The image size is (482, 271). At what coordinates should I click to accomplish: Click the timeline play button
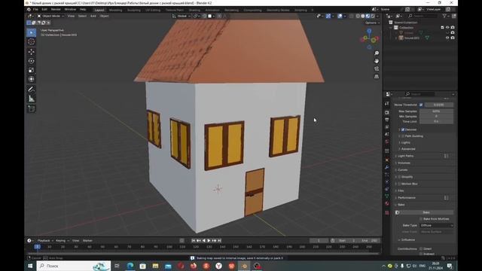[209, 241]
